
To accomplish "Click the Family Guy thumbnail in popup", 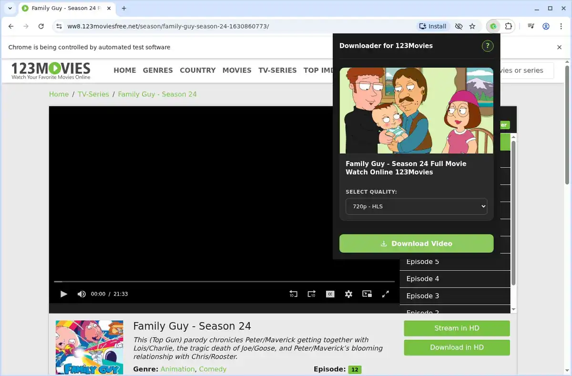I will click(416, 110).
